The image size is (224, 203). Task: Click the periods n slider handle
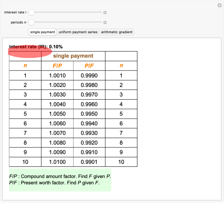coord(32,22)
